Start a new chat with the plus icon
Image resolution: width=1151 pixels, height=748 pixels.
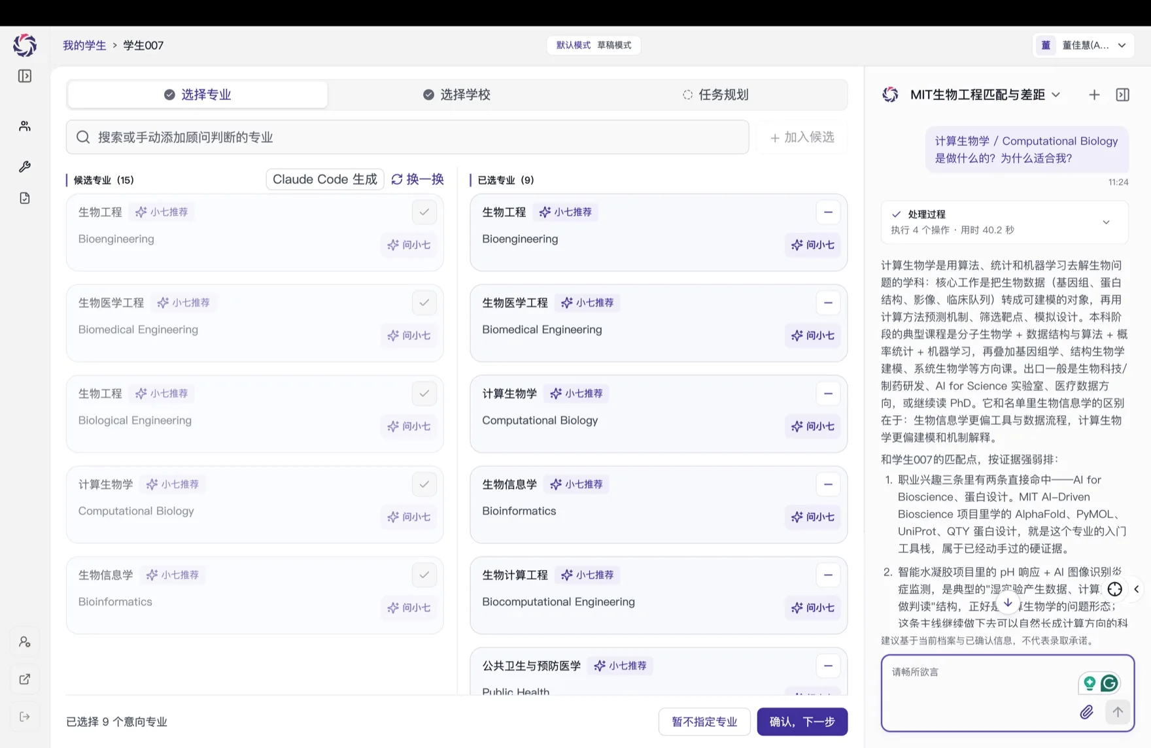1094,95
